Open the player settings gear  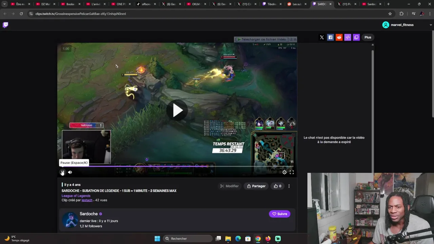[284, 172]
